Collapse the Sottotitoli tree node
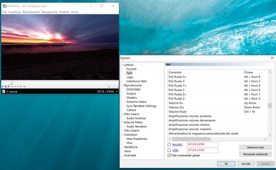 [123, 135]
